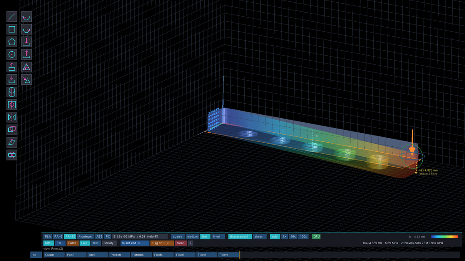Click the material properties E/v/yield field
This screenshot has height=261, width=465.
click(x=140, y=237)
